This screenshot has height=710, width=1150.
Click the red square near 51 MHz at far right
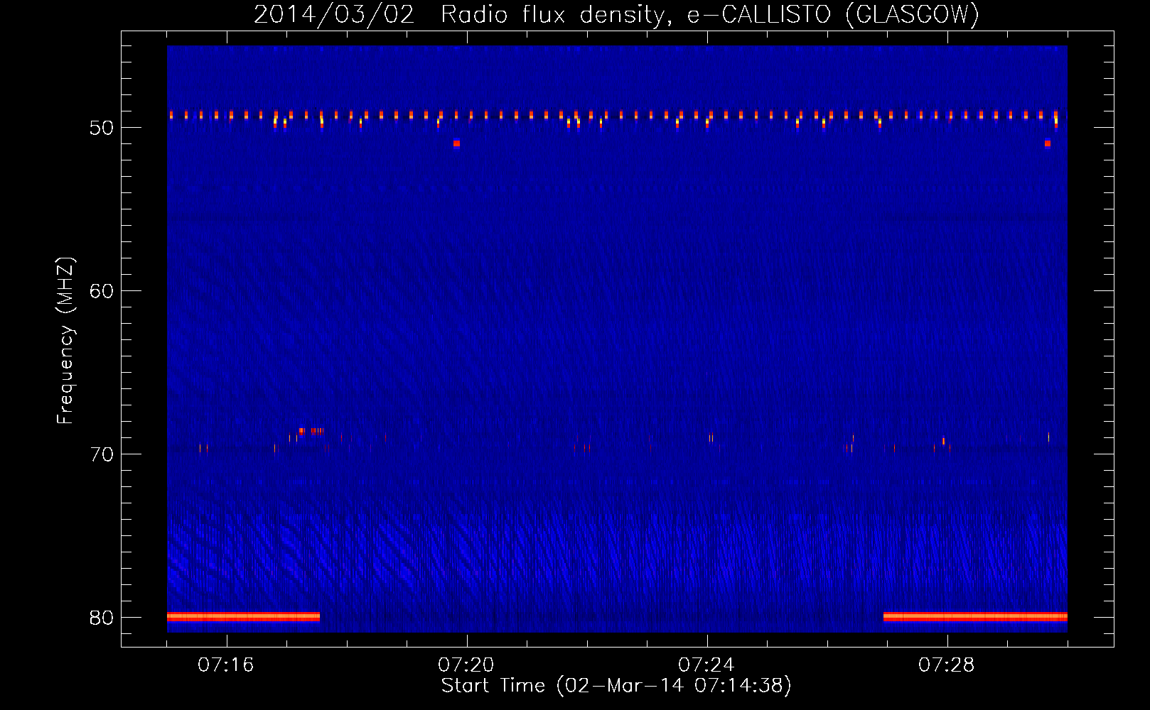(1047, 143)
